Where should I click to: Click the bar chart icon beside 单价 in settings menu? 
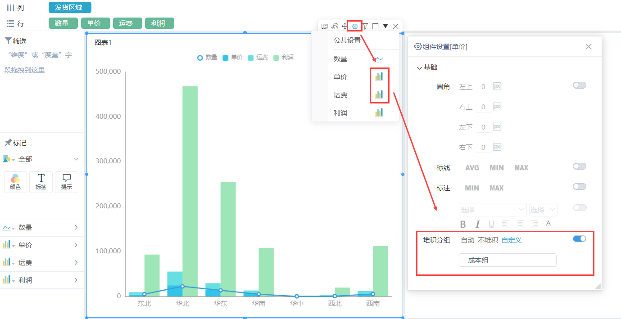(x=379, y=76)
